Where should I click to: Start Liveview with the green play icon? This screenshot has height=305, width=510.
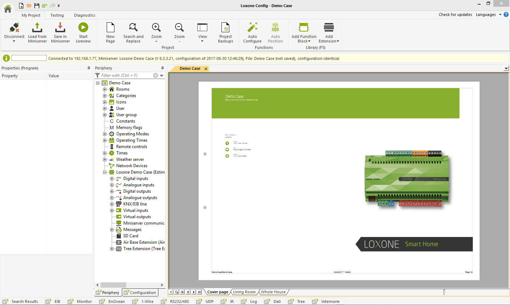pos(83,27)
